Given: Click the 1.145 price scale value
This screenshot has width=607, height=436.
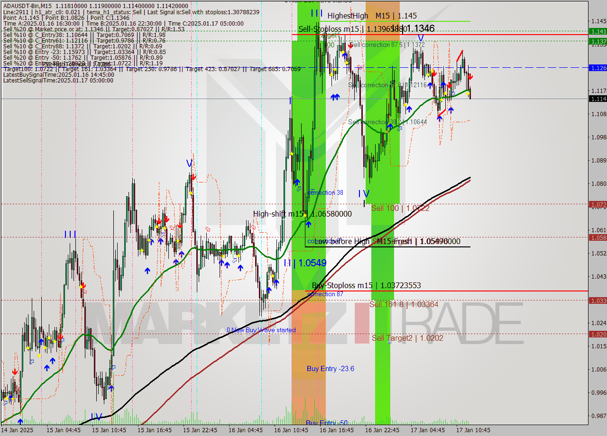Looking at the screenshot, I should [x=598, y=21].
